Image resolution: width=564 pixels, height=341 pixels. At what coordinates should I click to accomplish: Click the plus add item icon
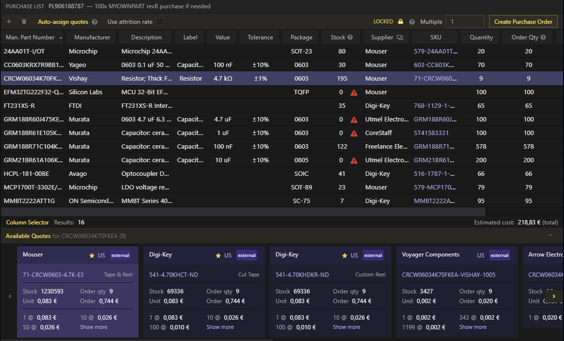tap(9, 21)
